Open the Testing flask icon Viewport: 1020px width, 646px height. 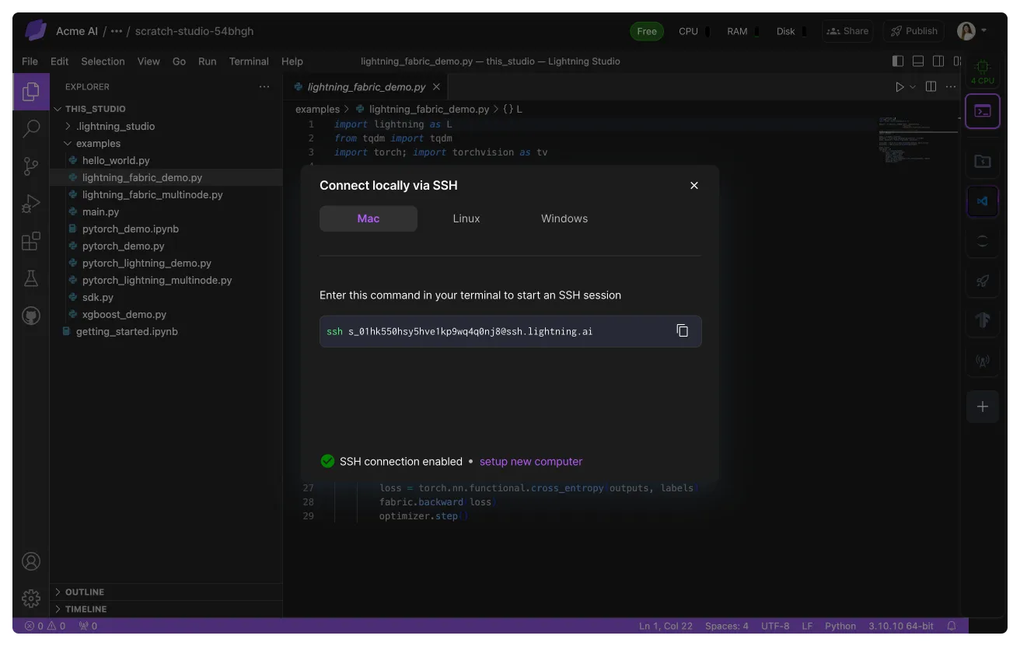click(31, 278)
